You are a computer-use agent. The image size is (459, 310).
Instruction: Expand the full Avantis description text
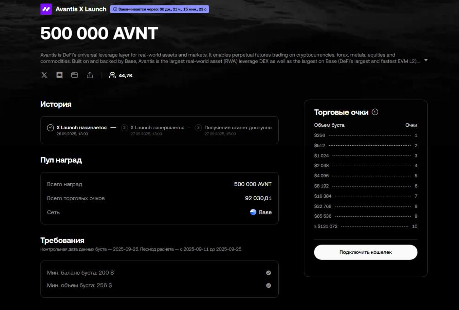pyautogui.click(x=426, y=60)
